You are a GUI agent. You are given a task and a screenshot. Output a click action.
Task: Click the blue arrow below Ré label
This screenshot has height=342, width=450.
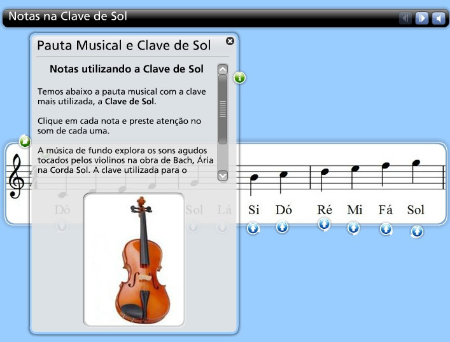tap(324, 224)
